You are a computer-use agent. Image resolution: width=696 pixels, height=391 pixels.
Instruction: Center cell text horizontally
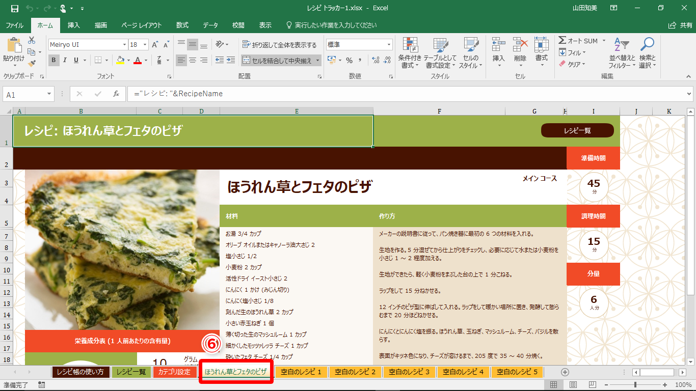pyautogui.click(x=193, y=60)
